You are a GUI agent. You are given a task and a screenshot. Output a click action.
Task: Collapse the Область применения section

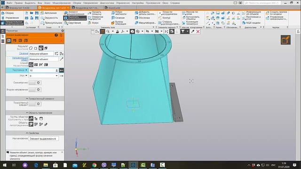[39, 113]
